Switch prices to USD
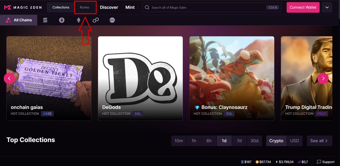This screenshot has width=340, height=166. [294, 141]
